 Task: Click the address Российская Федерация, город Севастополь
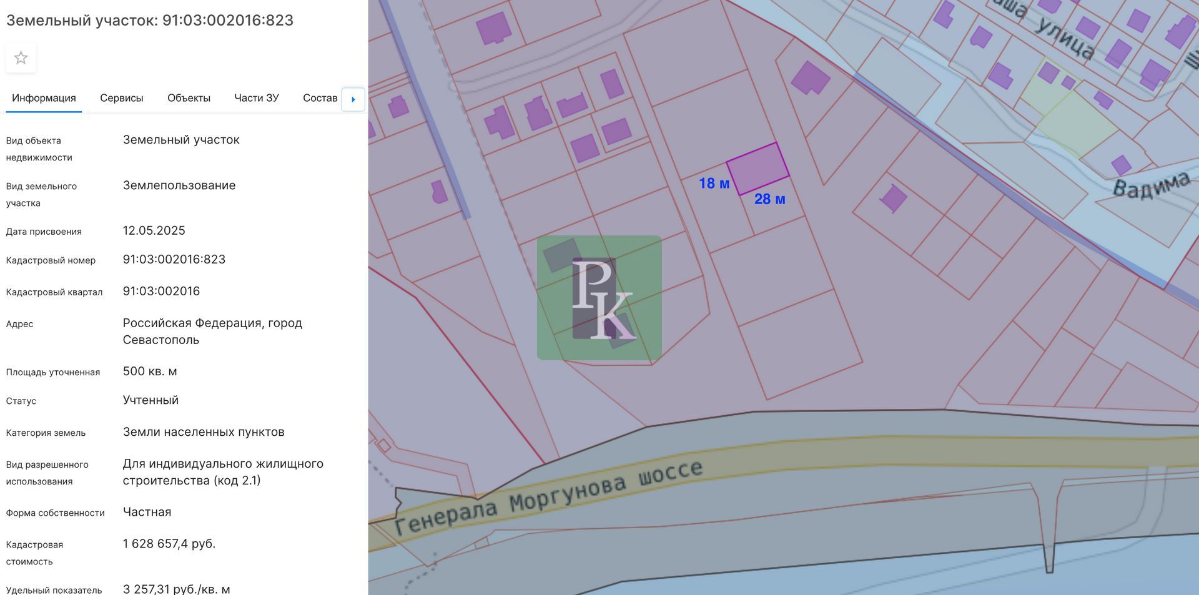point(212,332)
